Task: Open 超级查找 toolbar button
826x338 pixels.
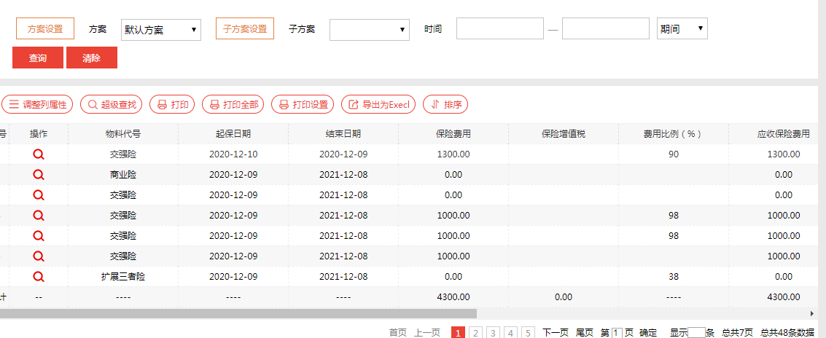Action: 112,104
